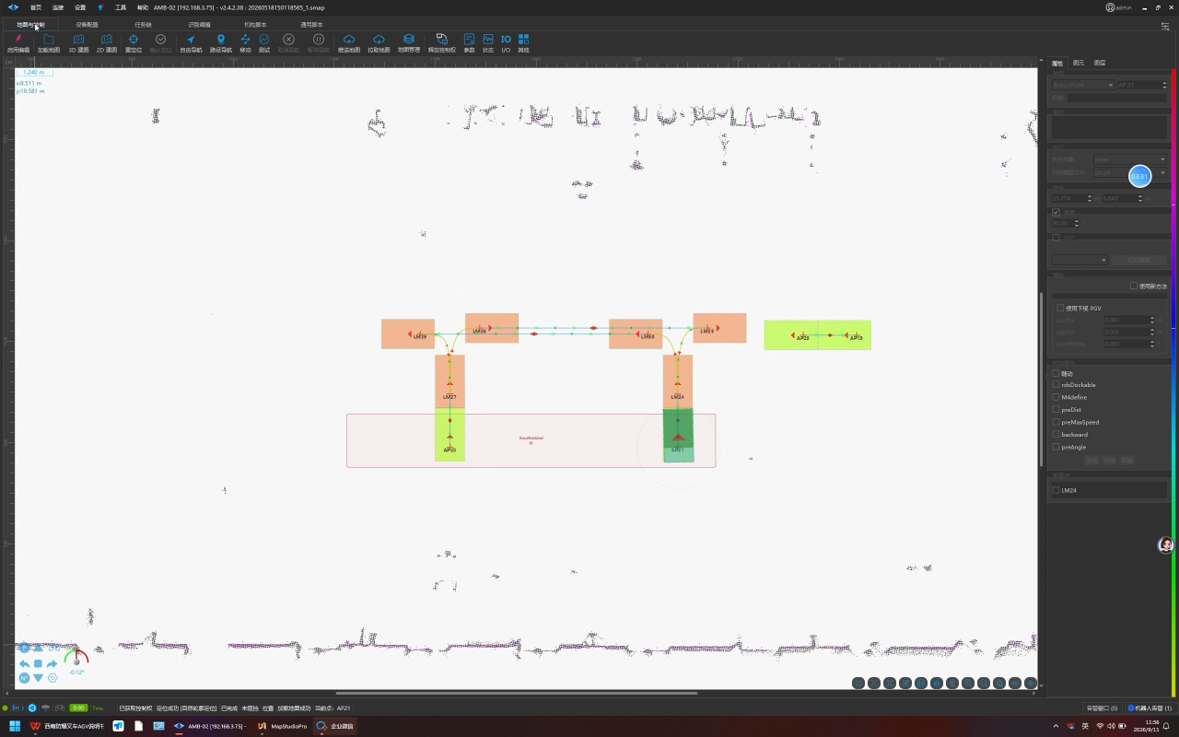The width and height of the screenshot is (1179, 737).
Task: Open the 设置 menu
Action: tap(80, 7)
